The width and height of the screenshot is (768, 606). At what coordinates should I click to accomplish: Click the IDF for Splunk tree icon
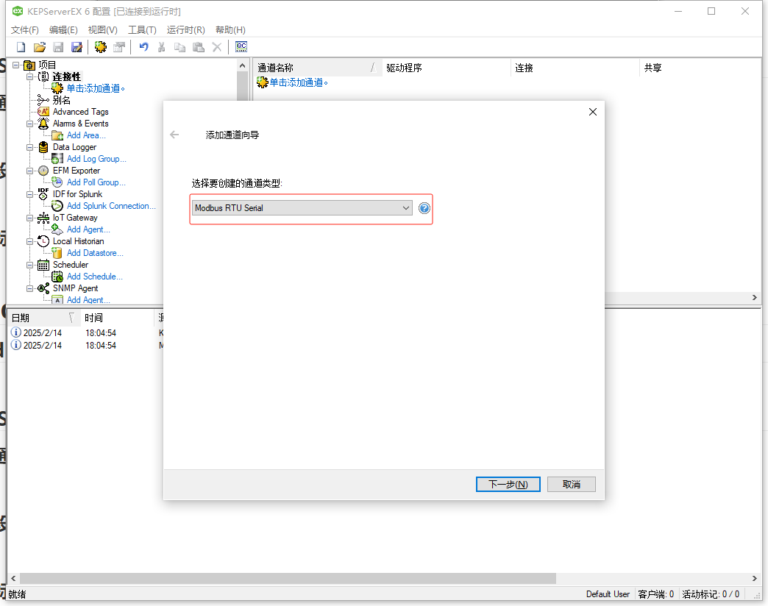pos(43,194)
